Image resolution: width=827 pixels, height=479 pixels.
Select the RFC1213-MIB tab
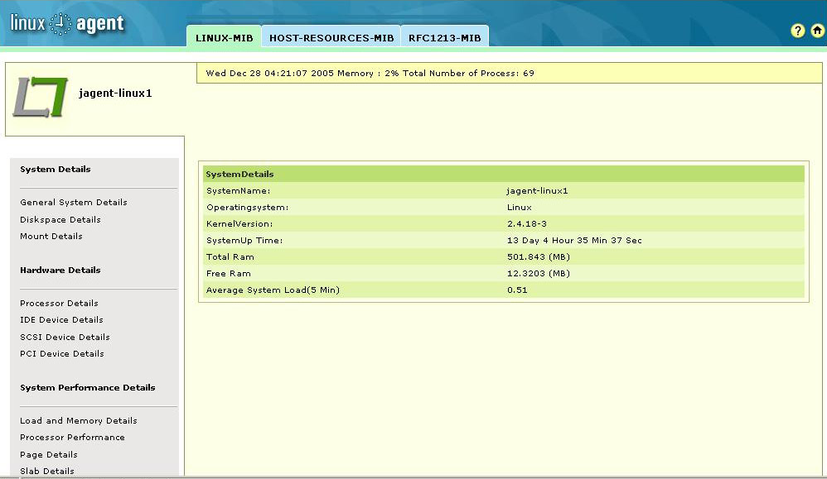click(444, 38)
